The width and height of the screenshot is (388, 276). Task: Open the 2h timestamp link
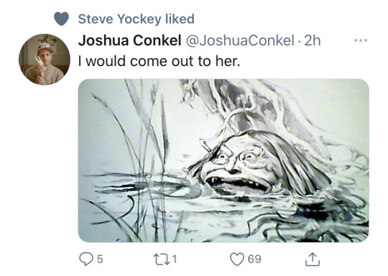coord(313,40)
